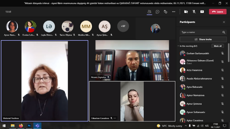Toggle the microphone unmute button
The image size is (230, 129).
tap(194, 12)
